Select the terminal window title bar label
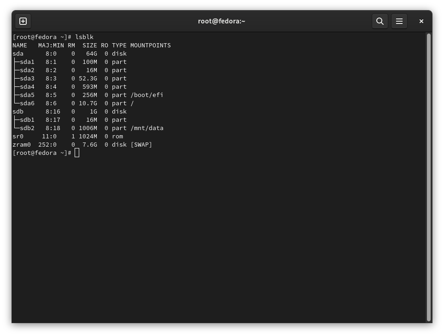 tap(222, 21)
